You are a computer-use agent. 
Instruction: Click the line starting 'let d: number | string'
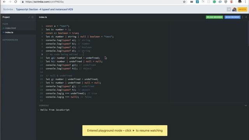[79, 37]
